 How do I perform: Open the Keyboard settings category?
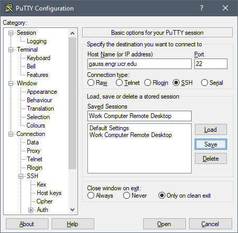(x=38, y=58)
